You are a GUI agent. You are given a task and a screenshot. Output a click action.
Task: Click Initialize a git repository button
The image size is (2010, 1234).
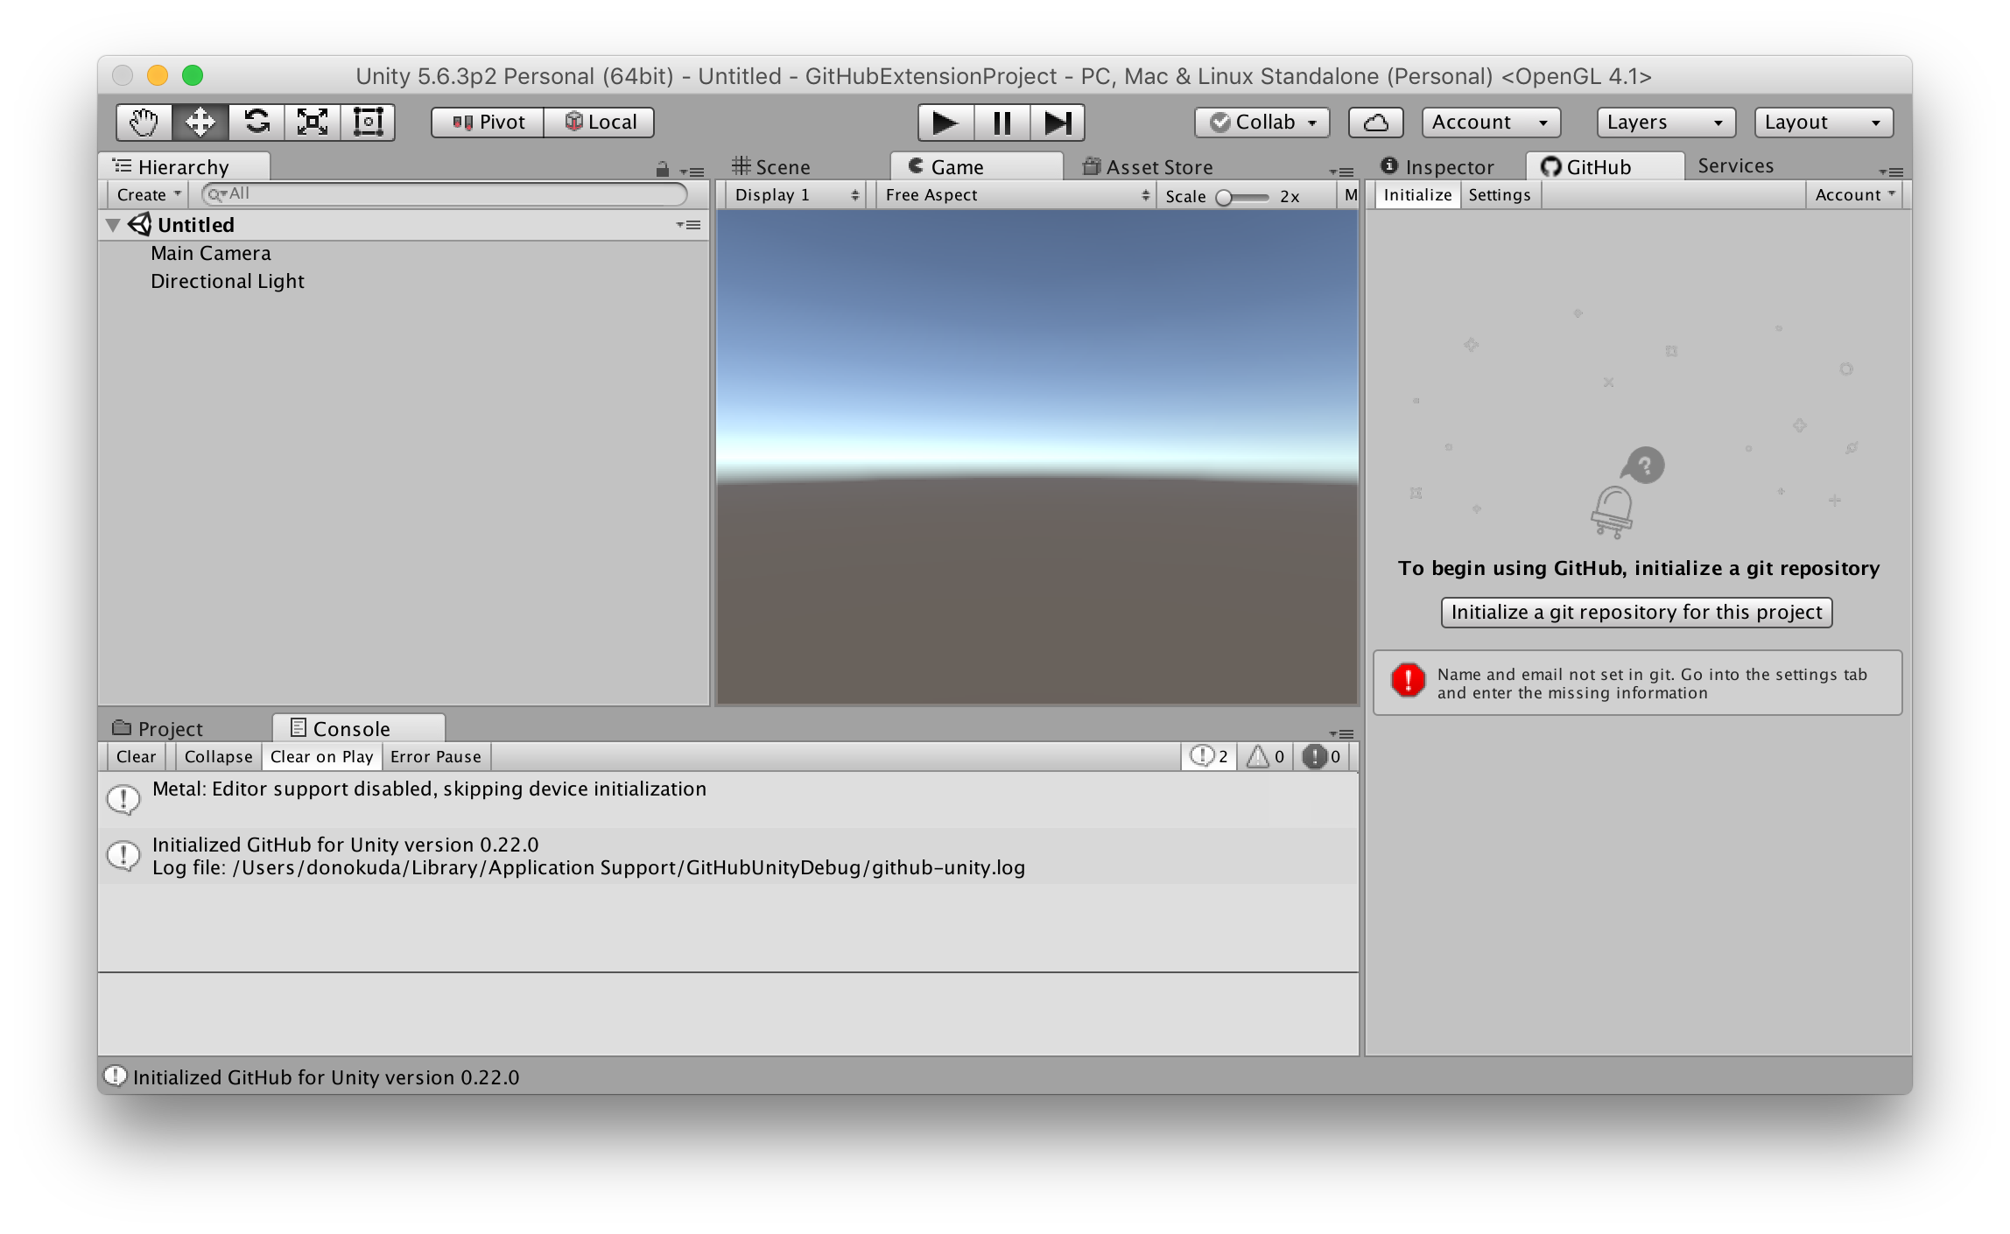(1635, 613)
